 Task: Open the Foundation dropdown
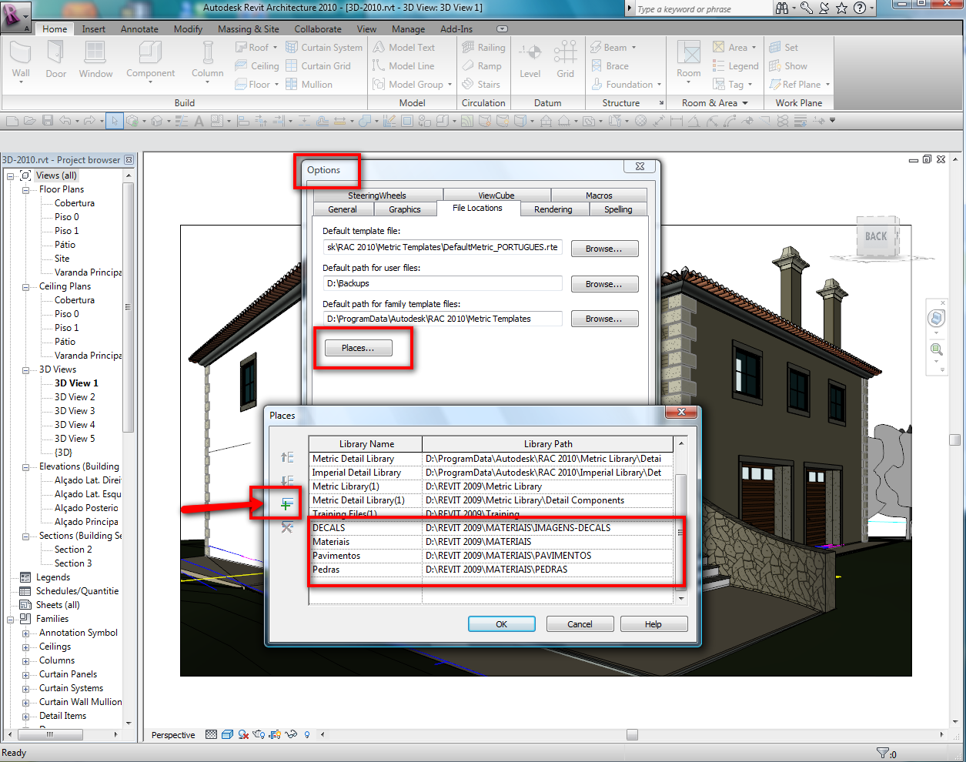tap(659, 85)
